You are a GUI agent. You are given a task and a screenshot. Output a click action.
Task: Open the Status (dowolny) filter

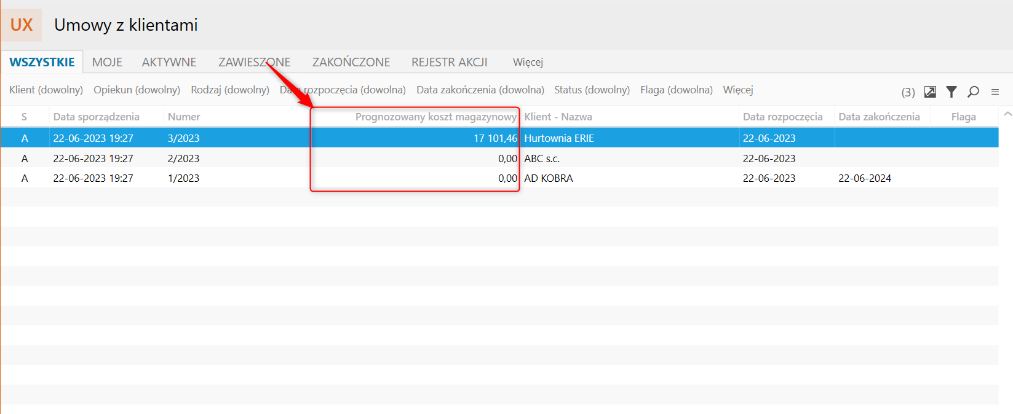pyautogui.click(x=592, y=90)
